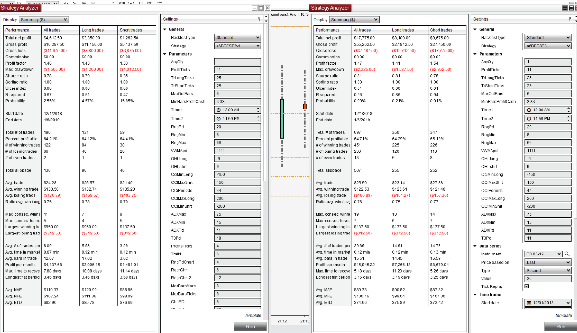Click the Value input field showing 30
The height and width of the screenshot is (333, 577).
(548, 278)
